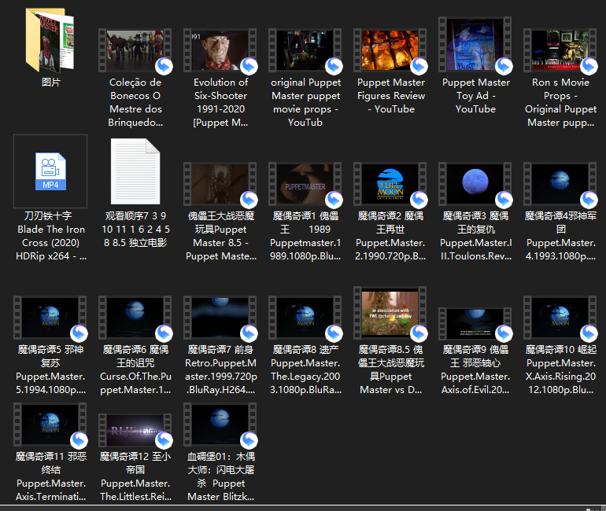Click file name 'Evolution of Six-Shooter 1991-2020'

pyautogui.click(x=220, y=102)
